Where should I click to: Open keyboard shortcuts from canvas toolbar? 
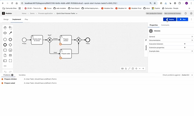(x=122, y=69)
